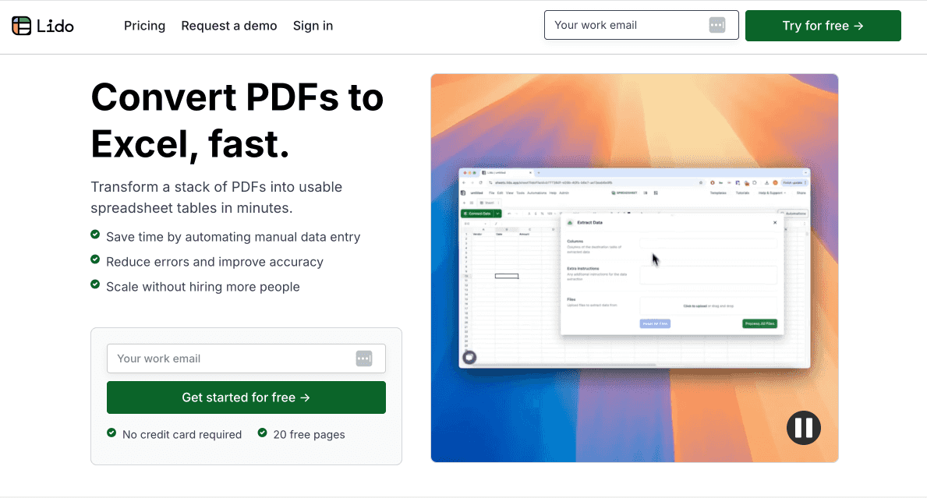Click the autofill icon inside the header email field
The image size is (927, 498).
coord(716,25)
